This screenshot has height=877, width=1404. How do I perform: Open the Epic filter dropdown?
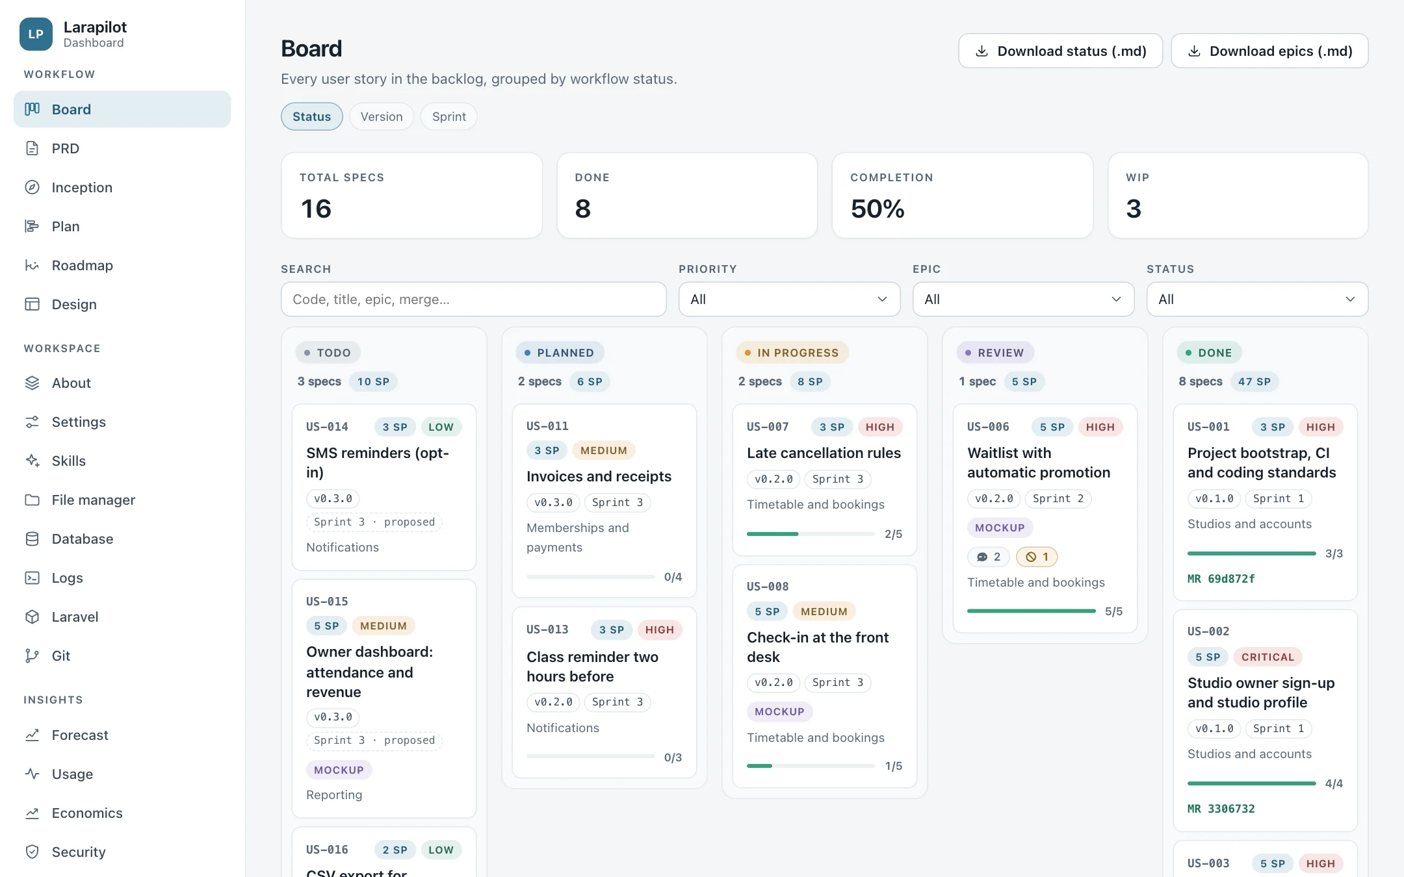click(1023, 299)
